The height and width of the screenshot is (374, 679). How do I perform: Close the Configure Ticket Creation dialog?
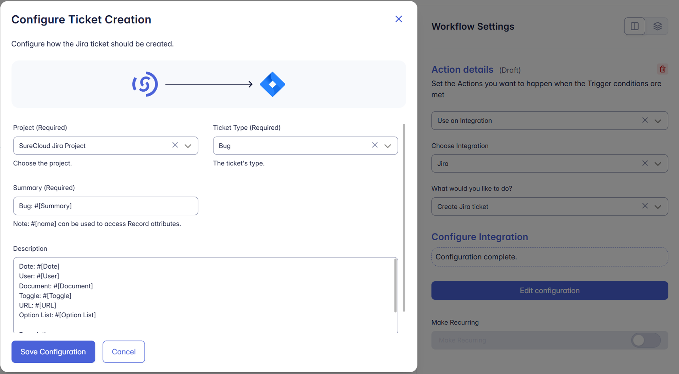tap(399, 19)
